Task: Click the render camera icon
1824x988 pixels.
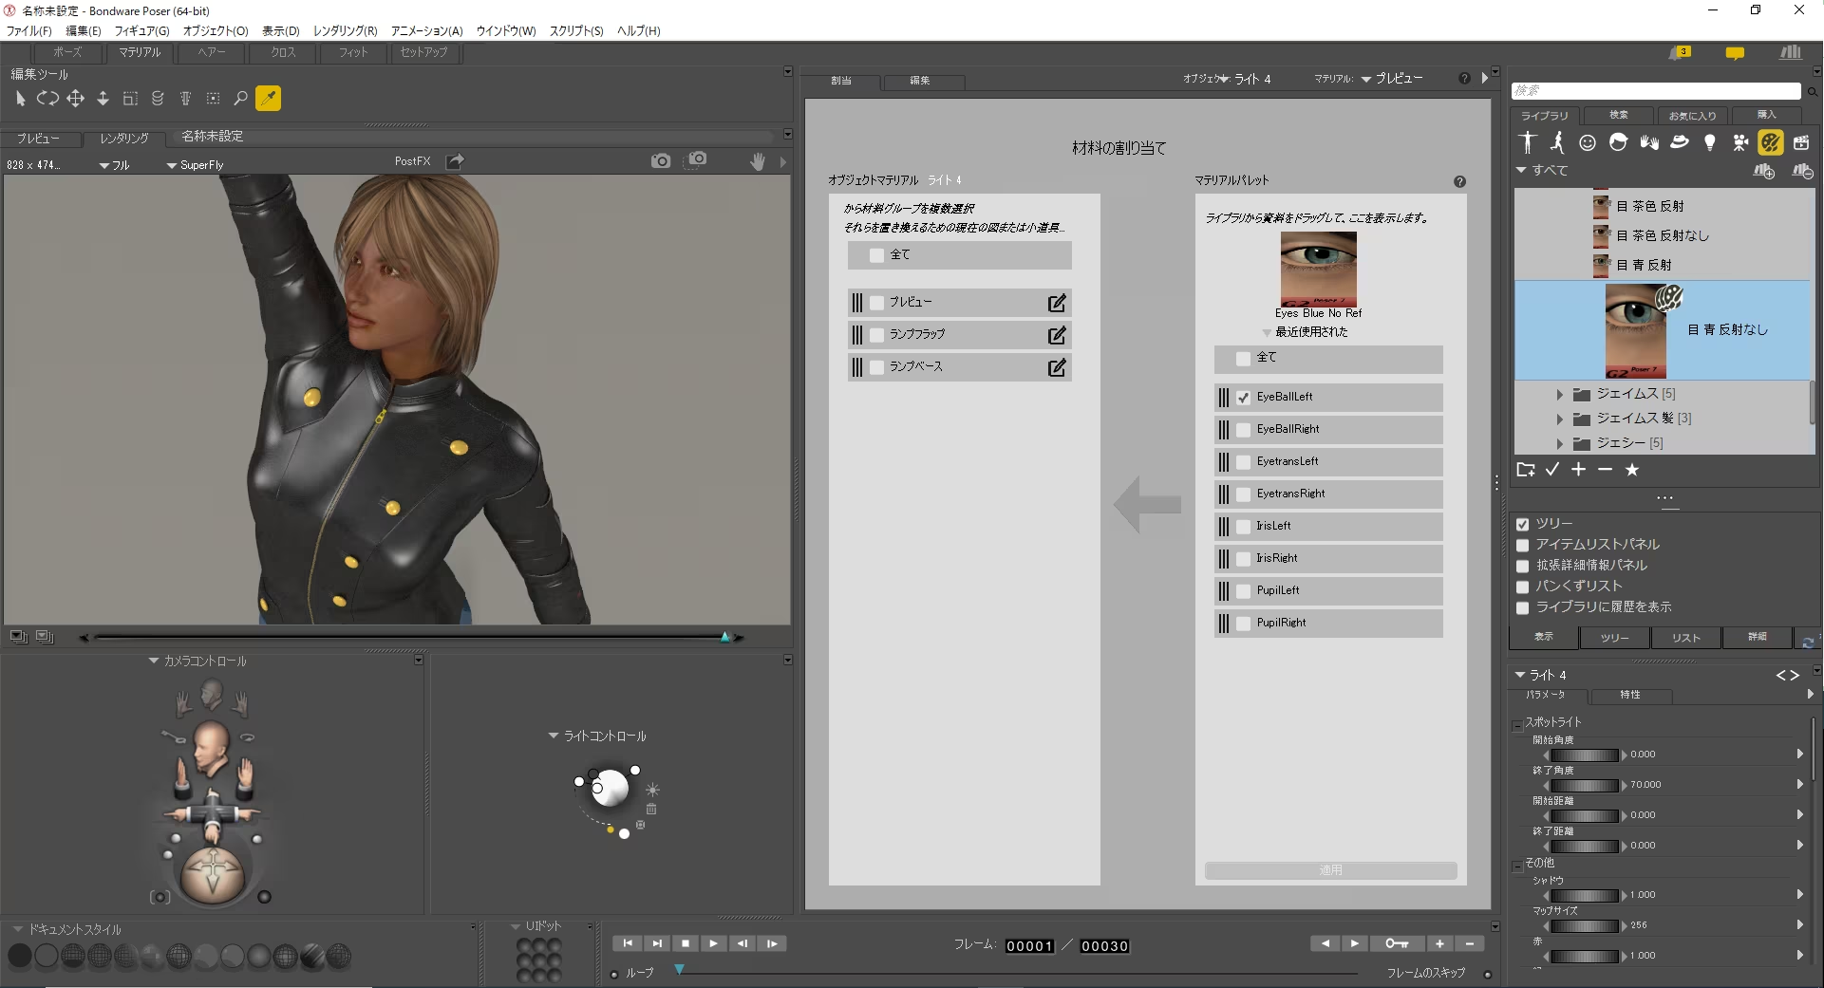Action: (661, 161)
